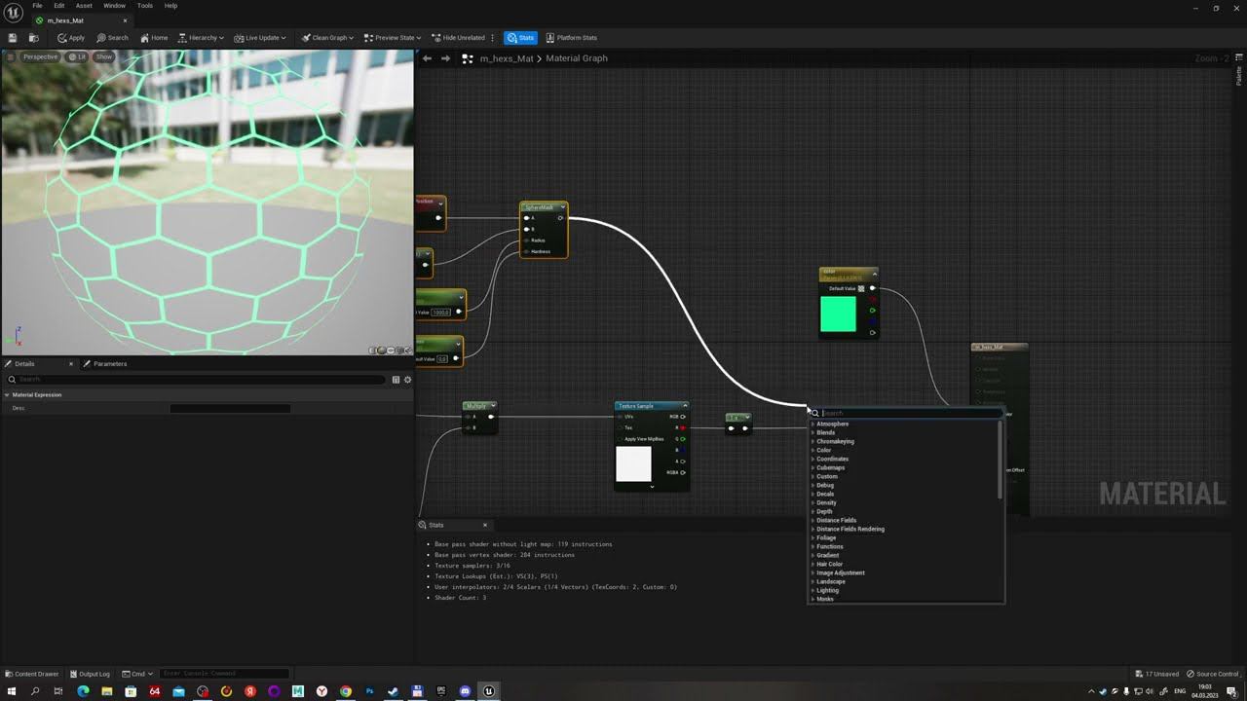Toggle the Stats toolbar button off
1247x701 pixels.
coord(520,38)
